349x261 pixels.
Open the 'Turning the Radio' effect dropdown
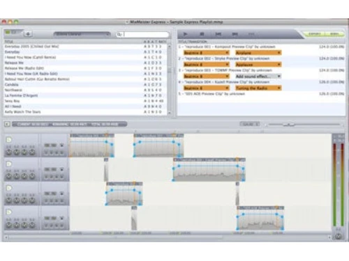point(258,88)
